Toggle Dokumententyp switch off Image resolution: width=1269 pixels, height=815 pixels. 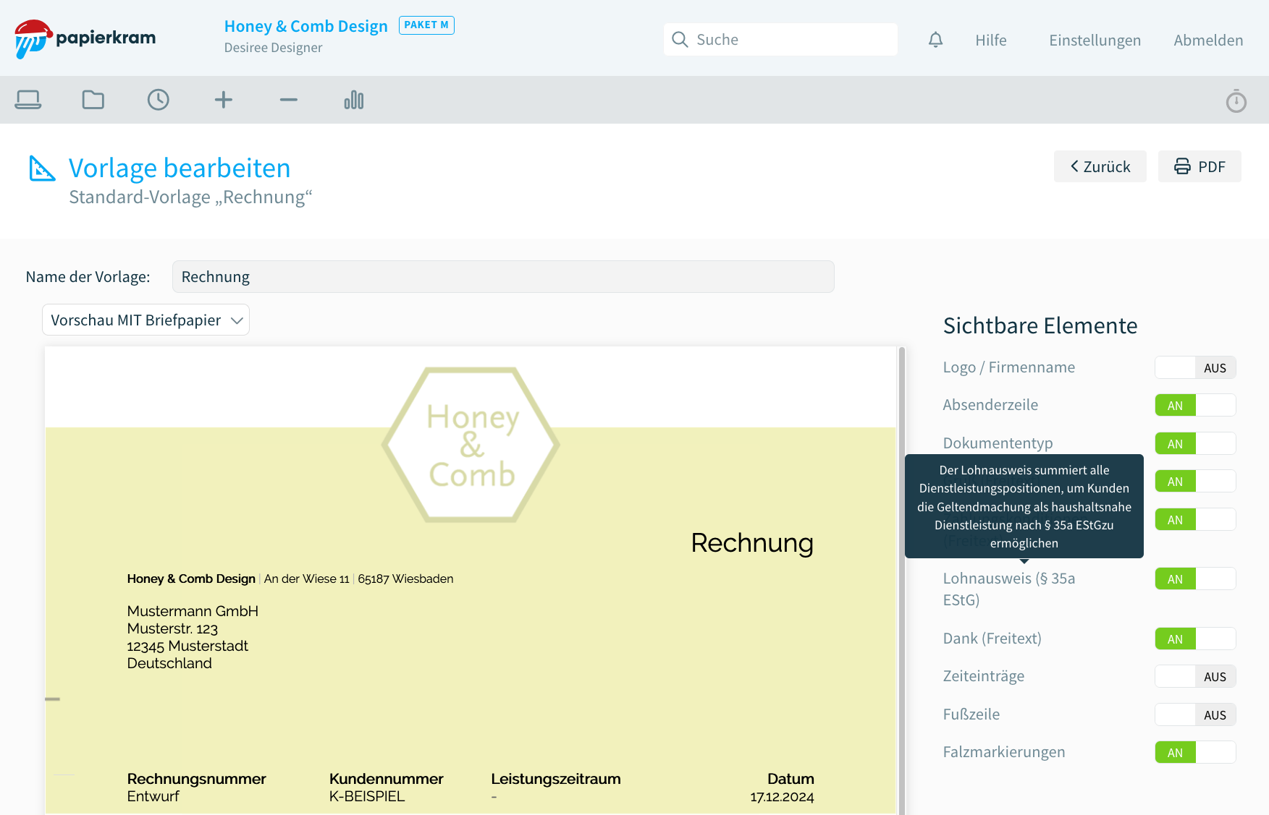(x=1195, y=443)
